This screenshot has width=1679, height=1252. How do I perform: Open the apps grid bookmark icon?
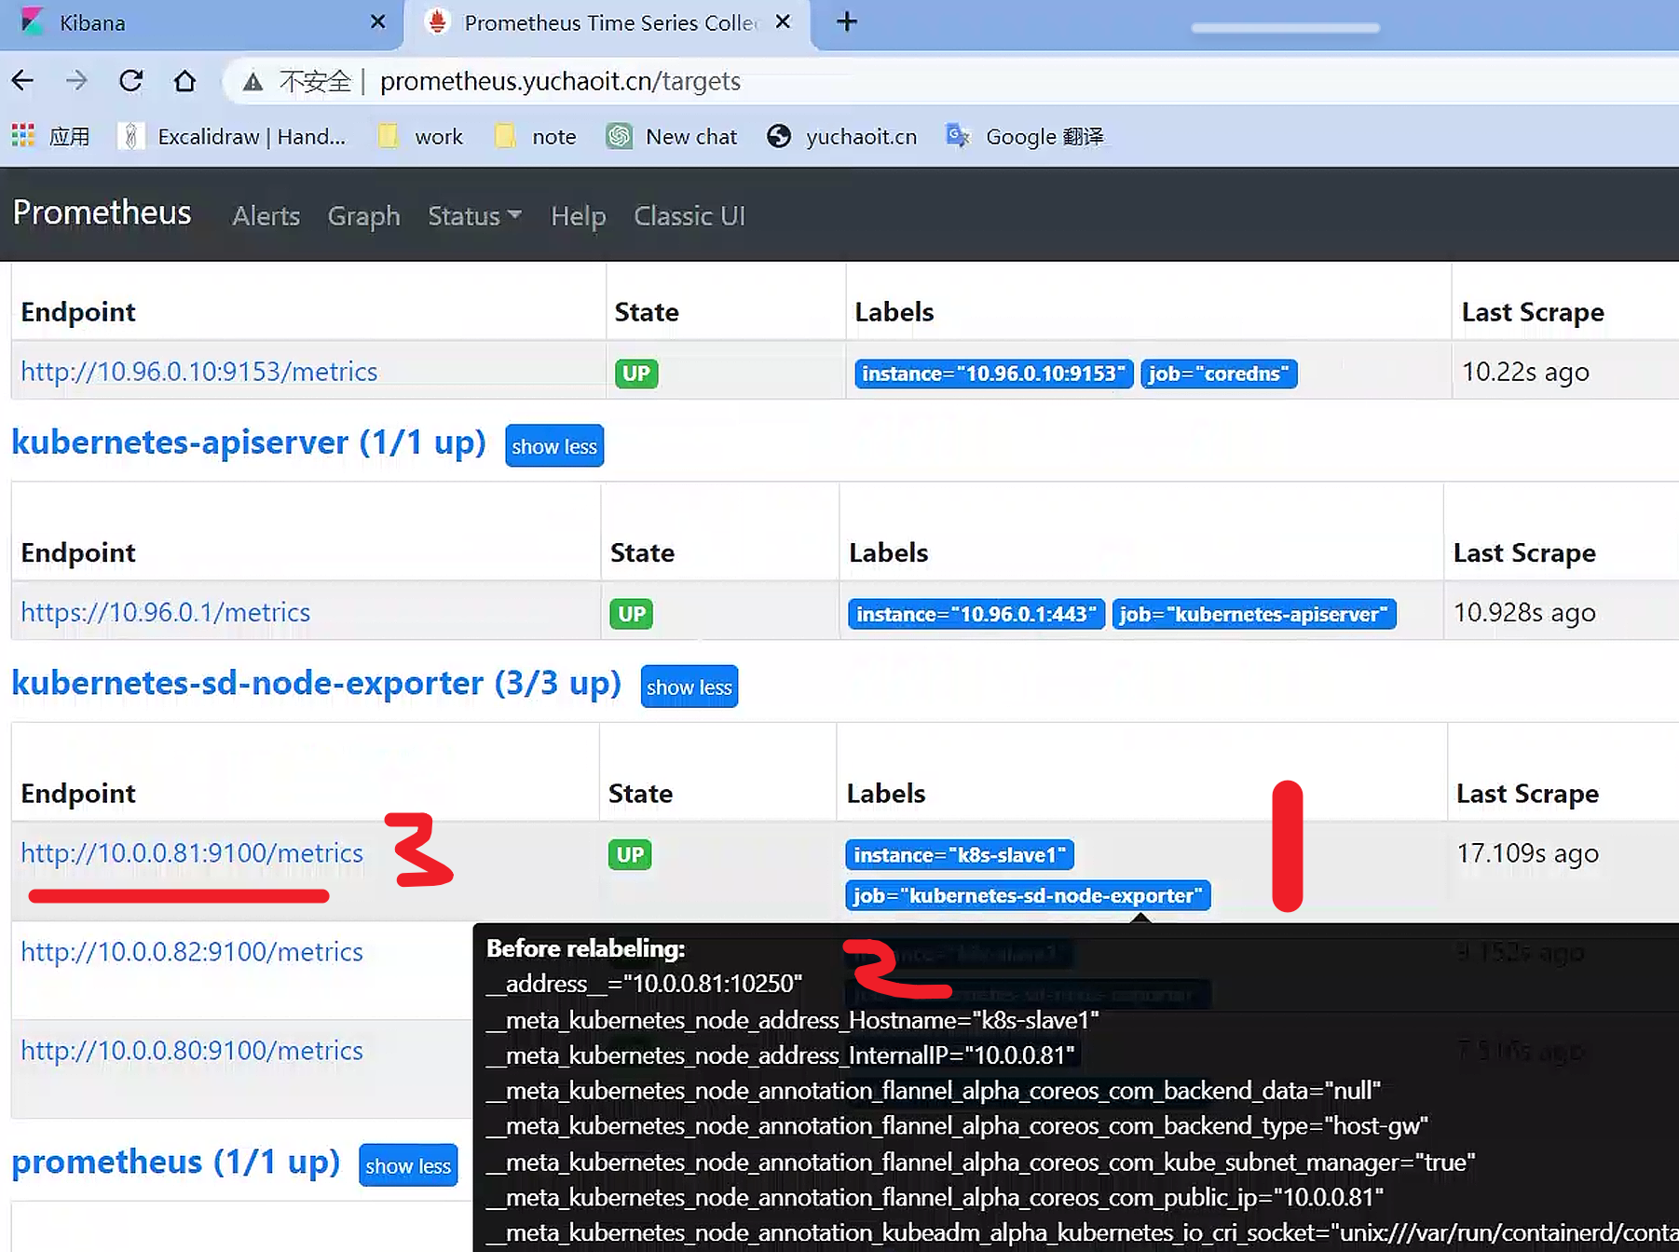click(23, 136)
